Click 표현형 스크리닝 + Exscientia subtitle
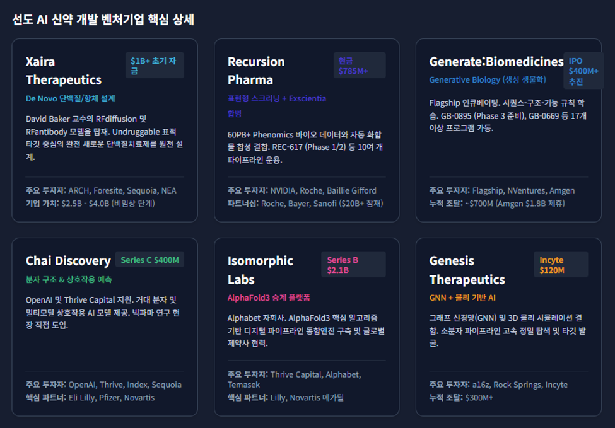Viewport: 615px width, 428px height. click(x=277, y=98)
